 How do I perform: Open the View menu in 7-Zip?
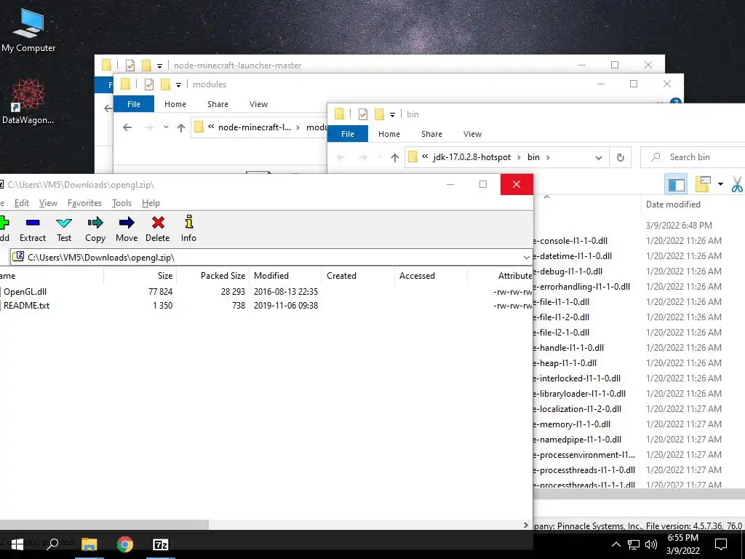click(48, 203)
